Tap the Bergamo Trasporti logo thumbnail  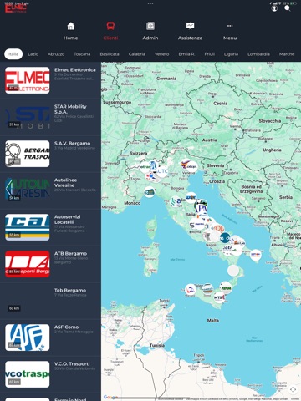tap(28, 154)
